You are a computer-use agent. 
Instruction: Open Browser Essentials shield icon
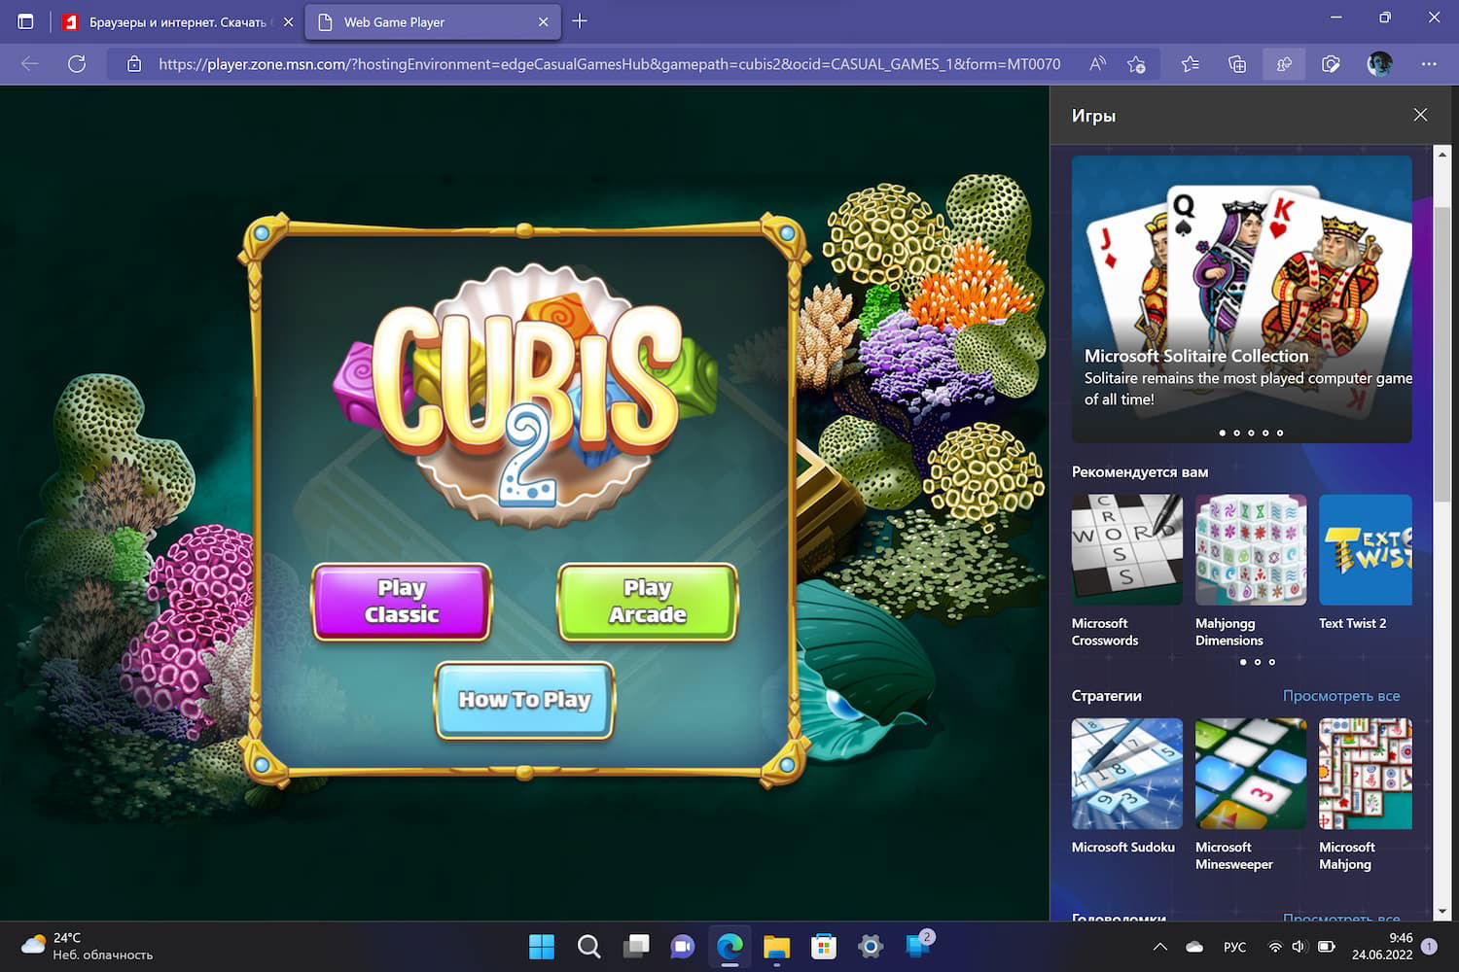(1331, 64)
